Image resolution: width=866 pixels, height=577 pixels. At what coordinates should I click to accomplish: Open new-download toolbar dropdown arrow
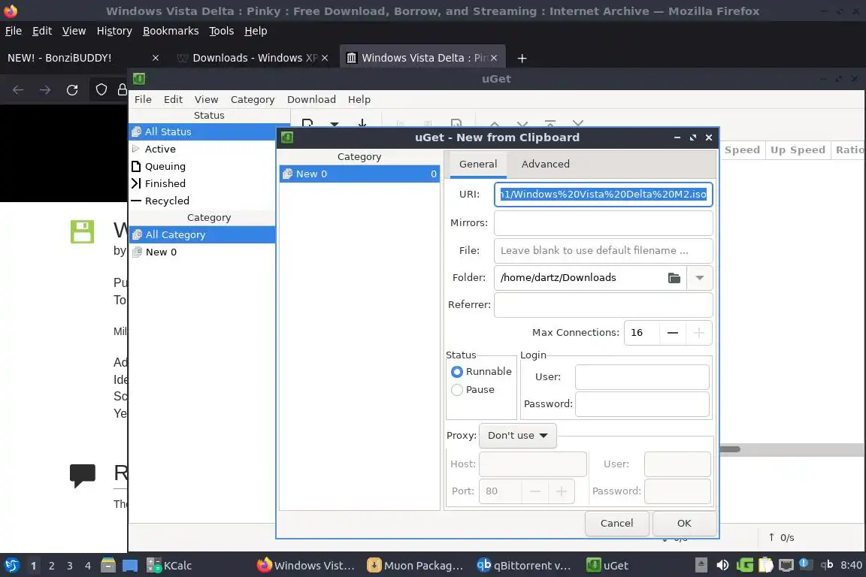click(x=334, y=124)
